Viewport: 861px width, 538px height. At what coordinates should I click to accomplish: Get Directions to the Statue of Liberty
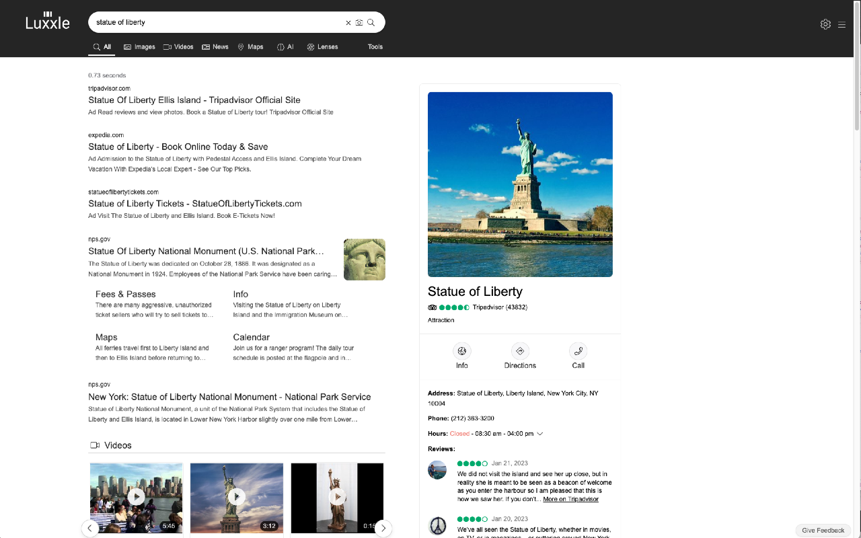pyautogui.click(x=520, y=356)
